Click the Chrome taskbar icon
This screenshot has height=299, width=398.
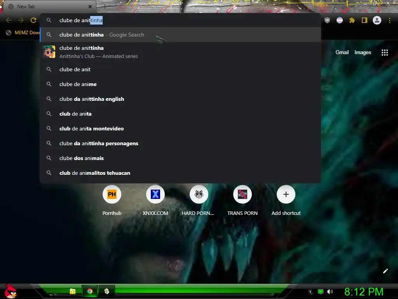(x=90, y=291)
